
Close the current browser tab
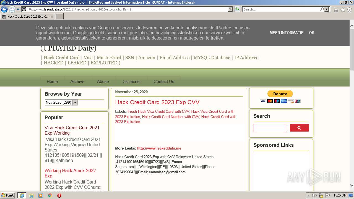52,17
